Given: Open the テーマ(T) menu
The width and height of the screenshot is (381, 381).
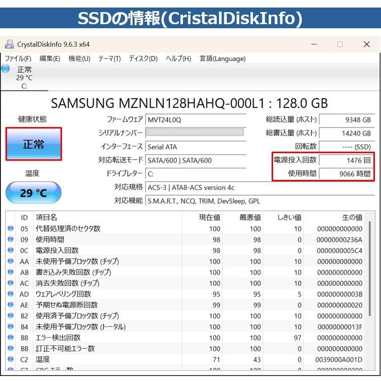Looking at the screenshot, I should 109,58.
